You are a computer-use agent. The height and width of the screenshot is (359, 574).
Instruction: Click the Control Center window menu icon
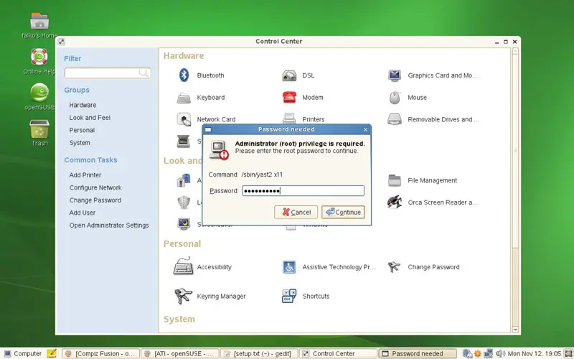pyautogui.click(x=62, y=42)
